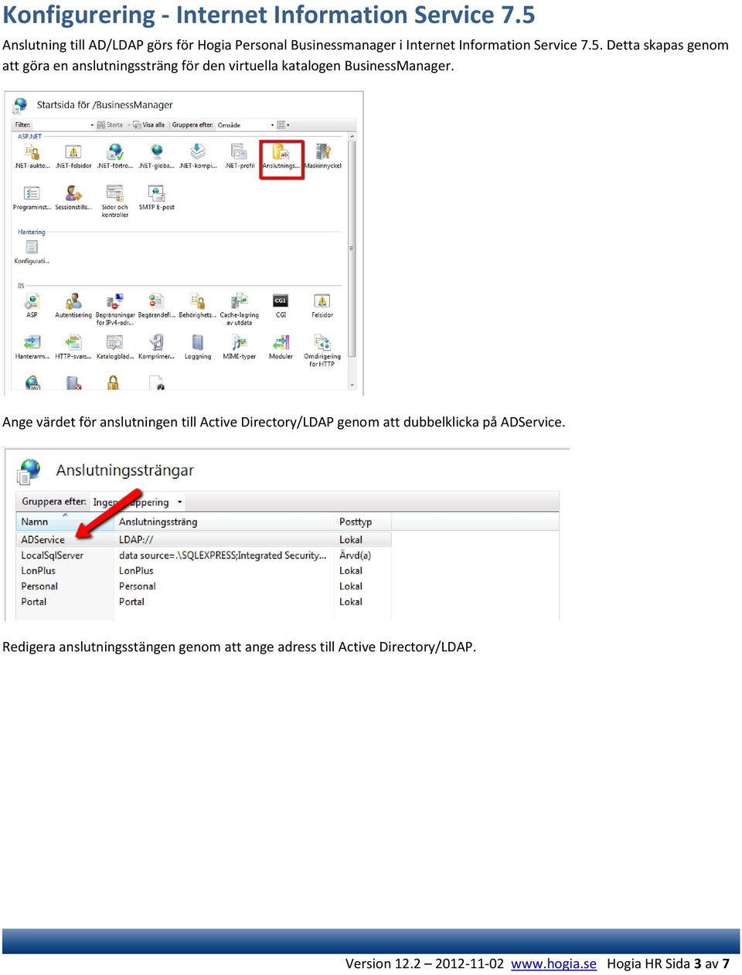Open the view mode dropdown icon

(x=284, y=124)
